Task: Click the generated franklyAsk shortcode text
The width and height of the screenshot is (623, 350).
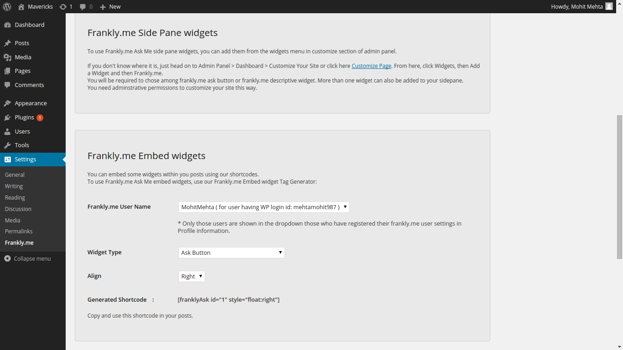Action: [228, 300]
